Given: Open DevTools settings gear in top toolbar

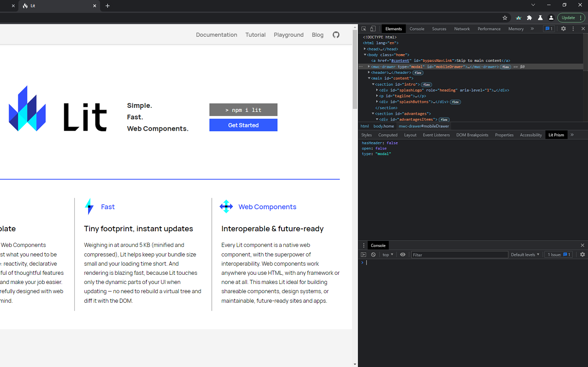Looking at the screenshot, I should [x=563, y=29].
